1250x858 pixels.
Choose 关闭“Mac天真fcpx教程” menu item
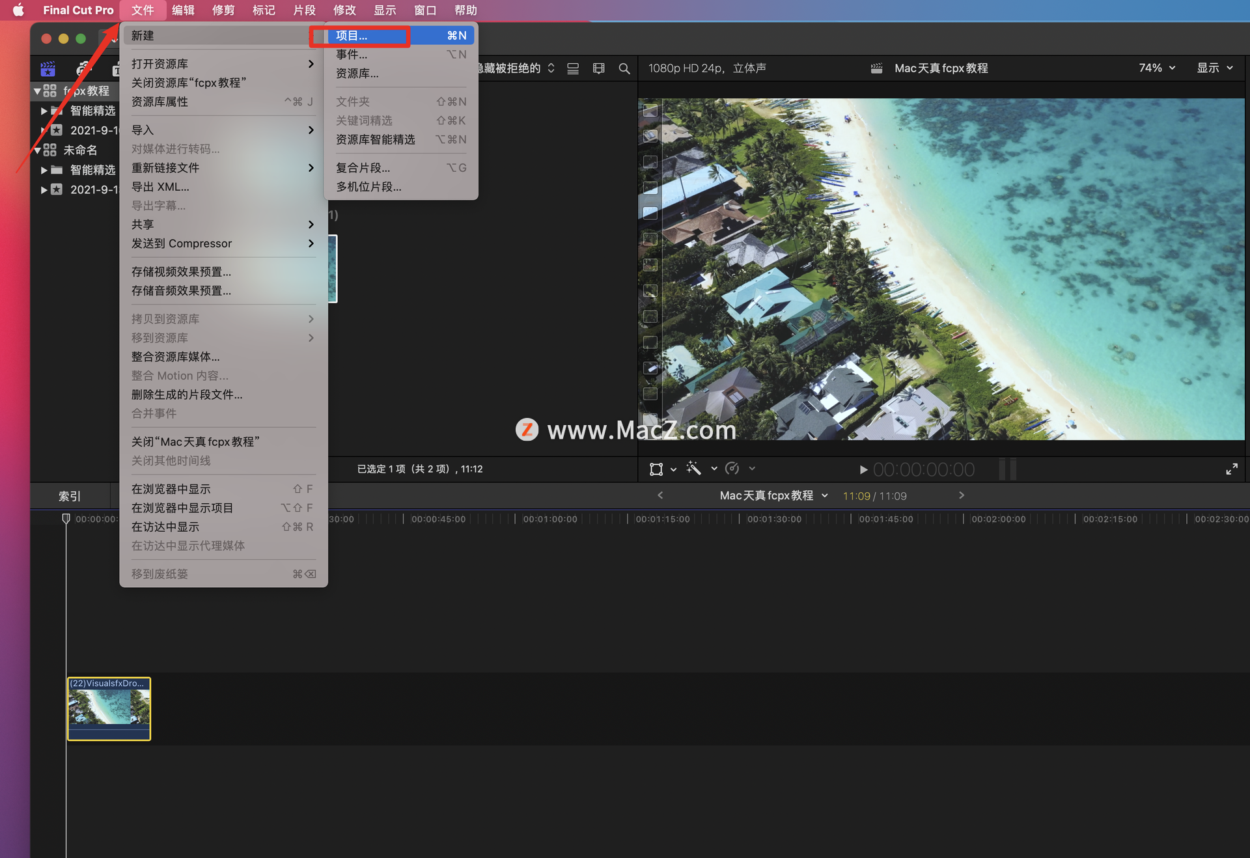pyautogui.click(x=223, y=441)
